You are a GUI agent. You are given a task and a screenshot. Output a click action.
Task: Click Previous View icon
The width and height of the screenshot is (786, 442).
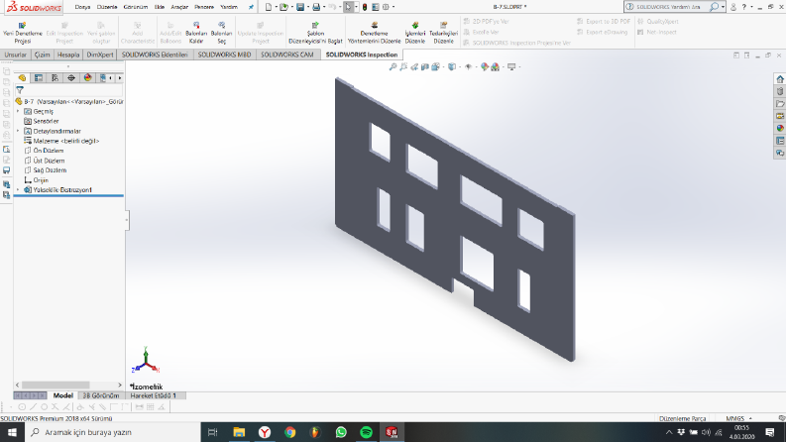point(414,66)
